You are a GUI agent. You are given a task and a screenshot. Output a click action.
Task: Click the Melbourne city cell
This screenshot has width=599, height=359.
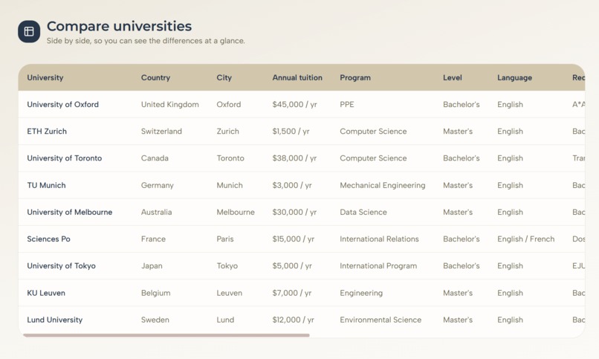[236, 212]
